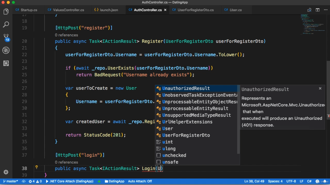The image size is (330, 185).
Task: Open the Manage gear settings icon
Action: 6,172
